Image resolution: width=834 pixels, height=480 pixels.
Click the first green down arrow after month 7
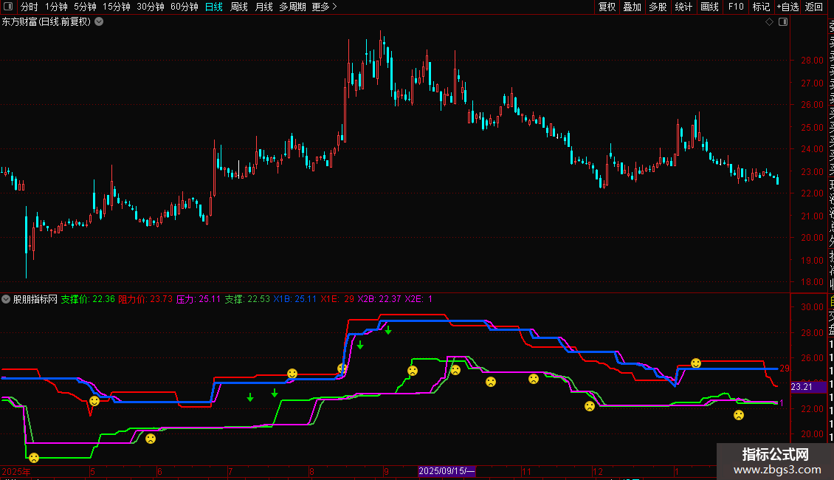tap(250, 397)
